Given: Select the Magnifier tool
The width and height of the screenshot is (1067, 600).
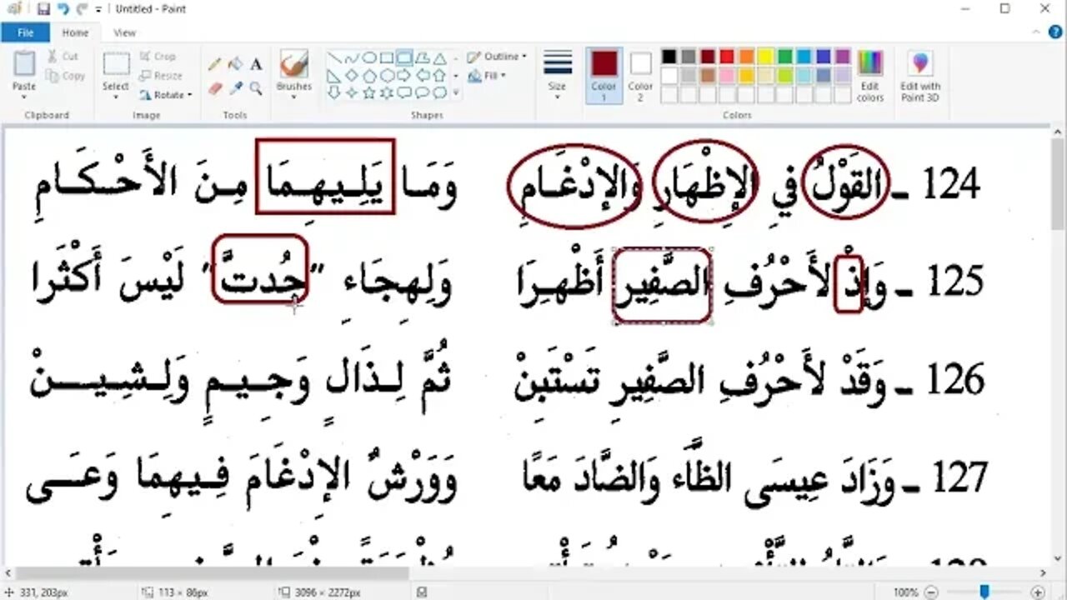Looking at the screenshot, I should [256, 87].
